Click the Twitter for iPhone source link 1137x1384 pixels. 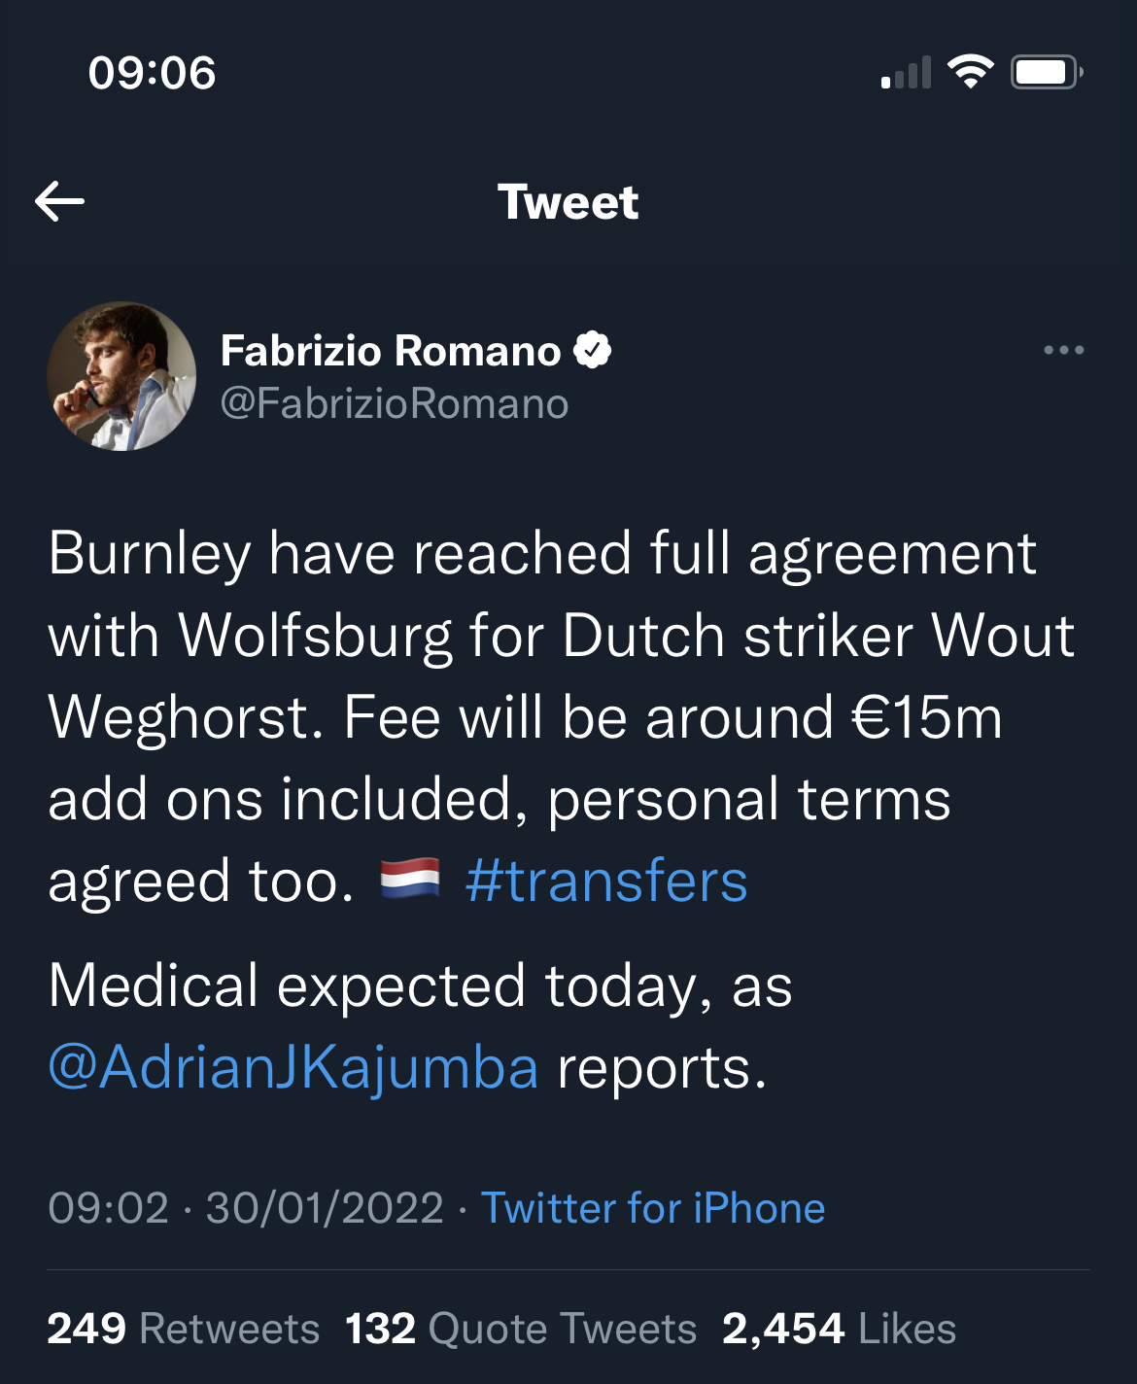pos(653,1208)
